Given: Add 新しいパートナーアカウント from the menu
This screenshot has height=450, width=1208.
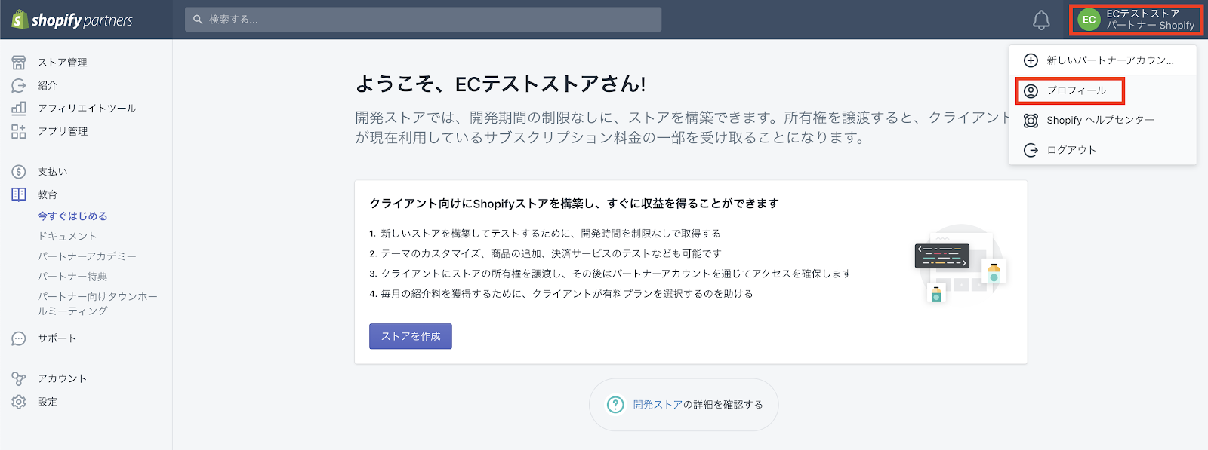Looking at the screenshot, I should click(1109, 60).
